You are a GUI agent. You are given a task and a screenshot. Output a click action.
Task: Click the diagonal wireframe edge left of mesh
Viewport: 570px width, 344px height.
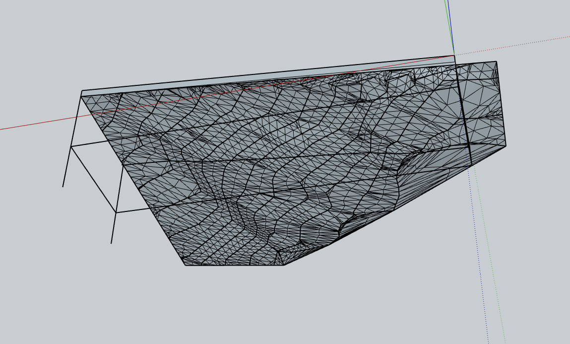point(93,179)
